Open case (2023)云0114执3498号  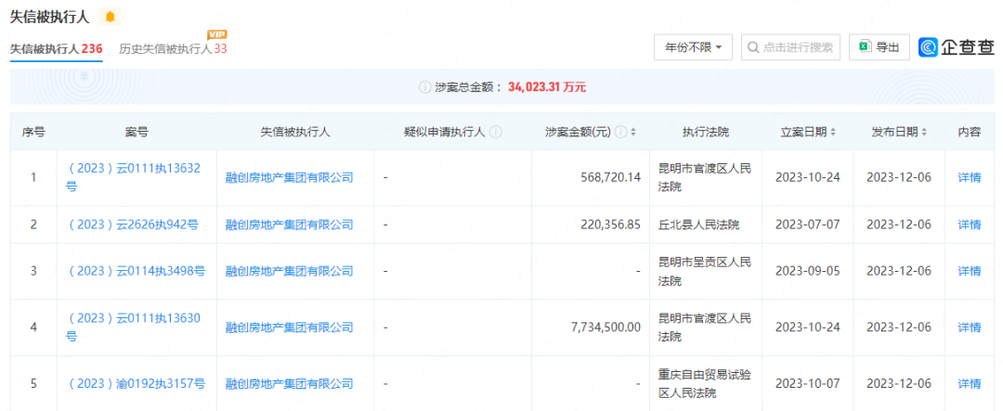[136, 271]
